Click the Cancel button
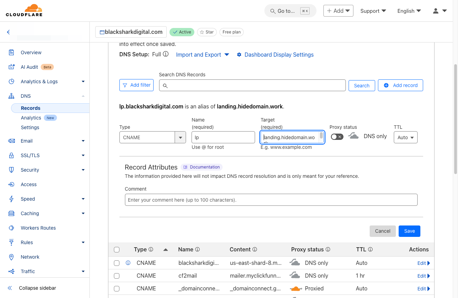The height and width of the screenshot is (298, 458). click(x=382, y=231)
